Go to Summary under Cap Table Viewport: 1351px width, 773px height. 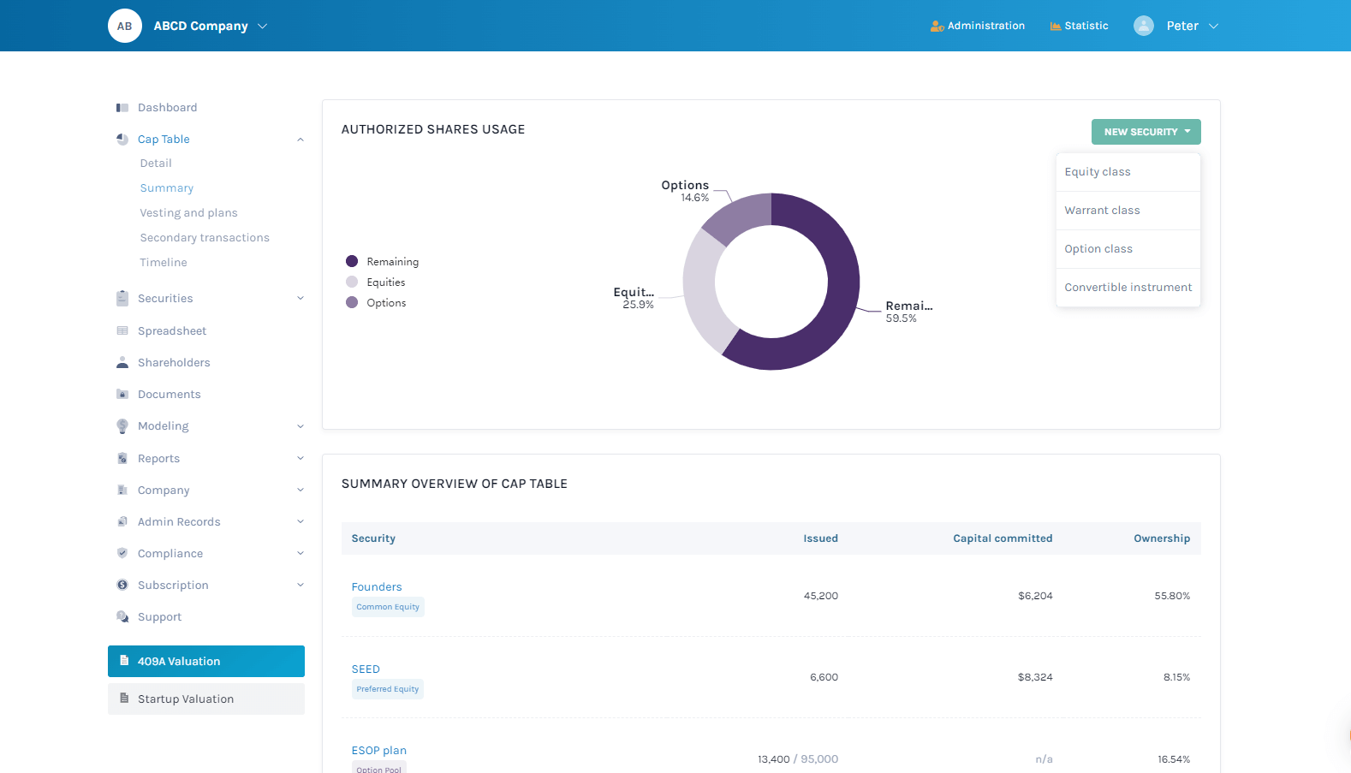(167, 188)
